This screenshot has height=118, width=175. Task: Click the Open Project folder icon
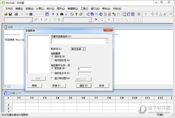[x=6, y=14]
